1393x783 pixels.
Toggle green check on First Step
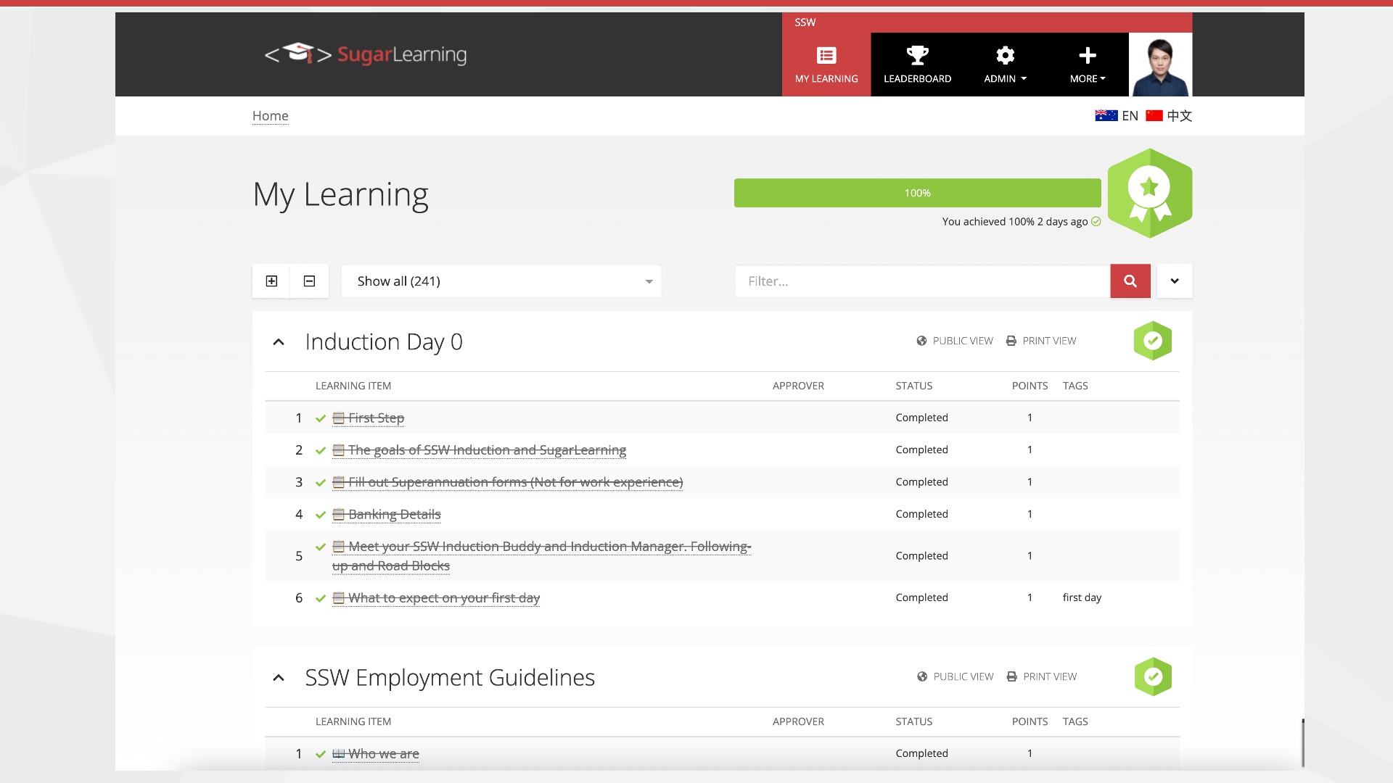point(321,418)
